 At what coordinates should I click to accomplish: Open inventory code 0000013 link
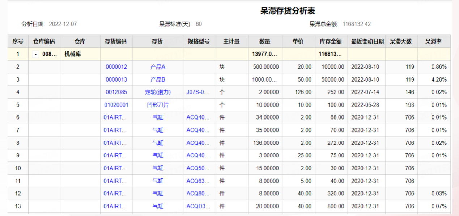(x=116, y=79)
